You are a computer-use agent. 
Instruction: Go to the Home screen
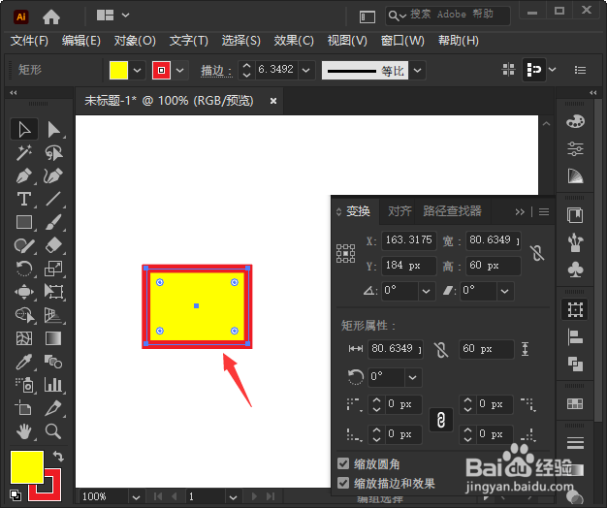pyautogui.click(x=51, y=16)
